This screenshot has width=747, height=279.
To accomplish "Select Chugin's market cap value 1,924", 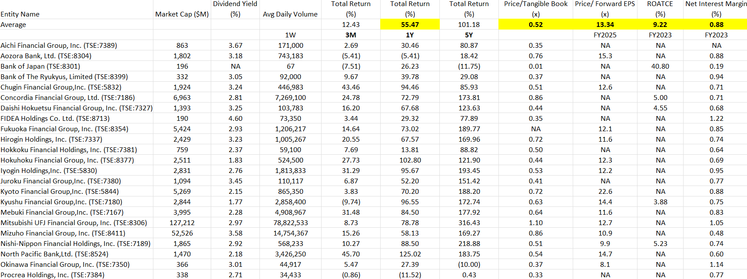I will (x=182, y=87).
